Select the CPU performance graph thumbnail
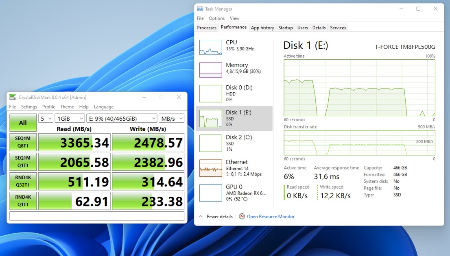This screenshot has width=450, height=256. point(210,47)
